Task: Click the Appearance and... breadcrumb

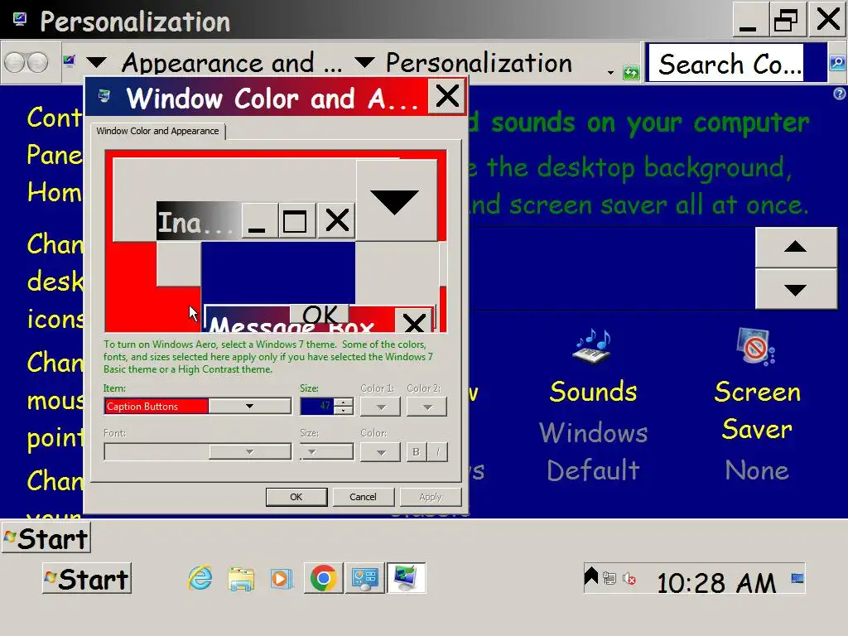Action: pyautogui.click(x=232, y=63)
